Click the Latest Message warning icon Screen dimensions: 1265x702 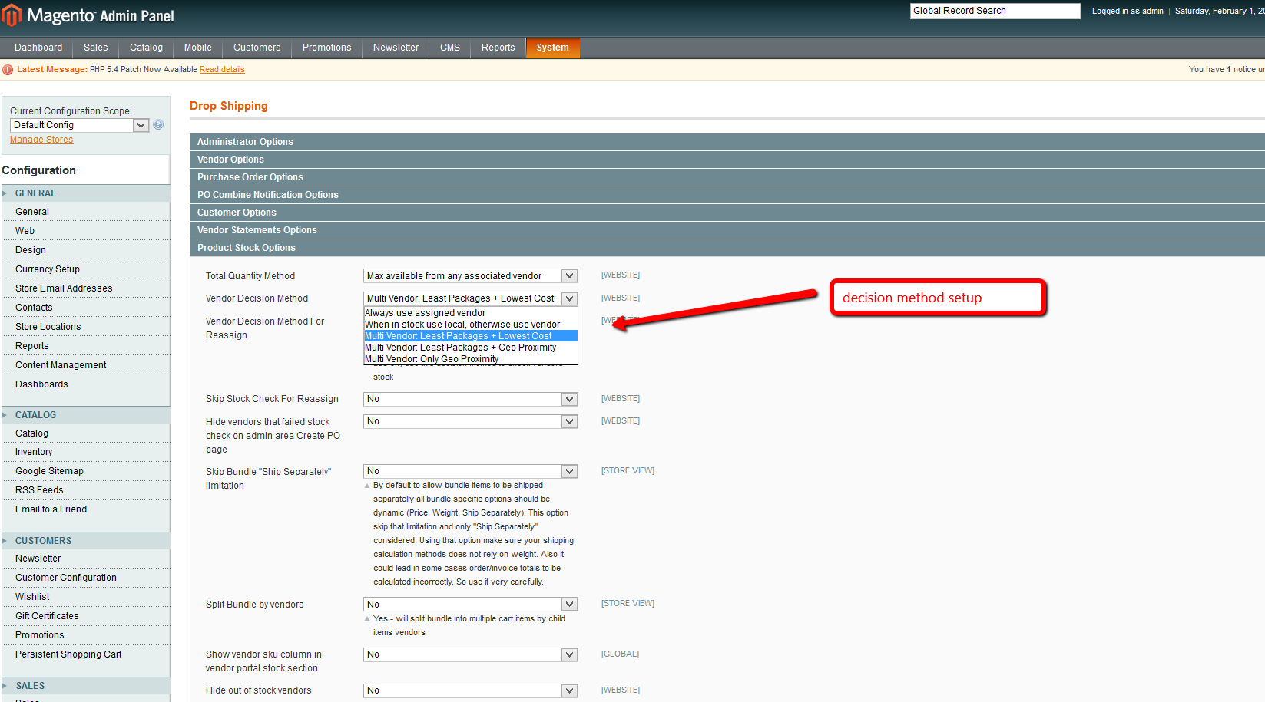click(x=8, y=69)
